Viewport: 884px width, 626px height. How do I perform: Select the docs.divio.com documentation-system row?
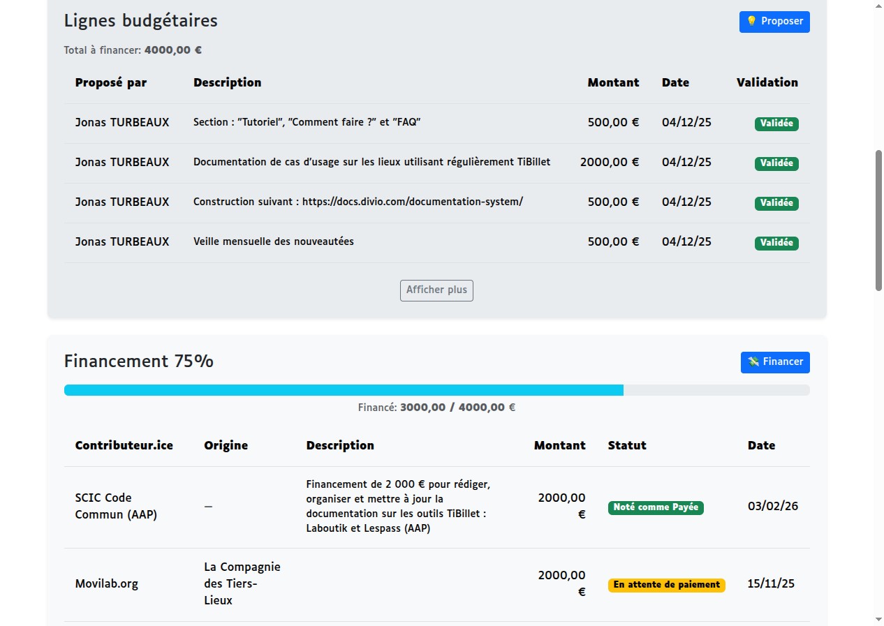click(436, 203)
